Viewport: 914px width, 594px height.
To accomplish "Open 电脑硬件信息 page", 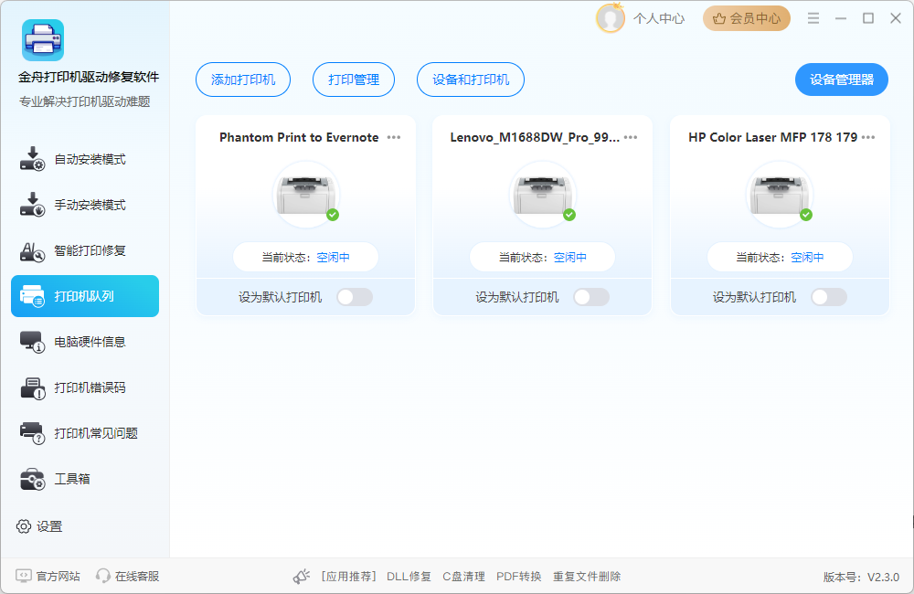I will (x=85, y=342).
